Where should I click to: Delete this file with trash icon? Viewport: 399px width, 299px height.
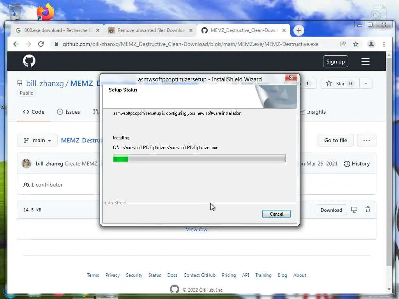[x=368, y=210]
